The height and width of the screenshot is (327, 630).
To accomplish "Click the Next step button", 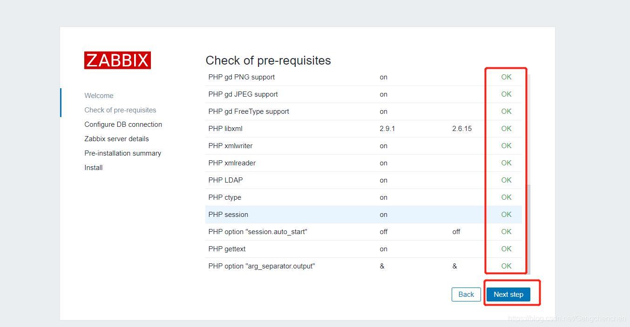I will pyautogui.click(x=508, y=294).
